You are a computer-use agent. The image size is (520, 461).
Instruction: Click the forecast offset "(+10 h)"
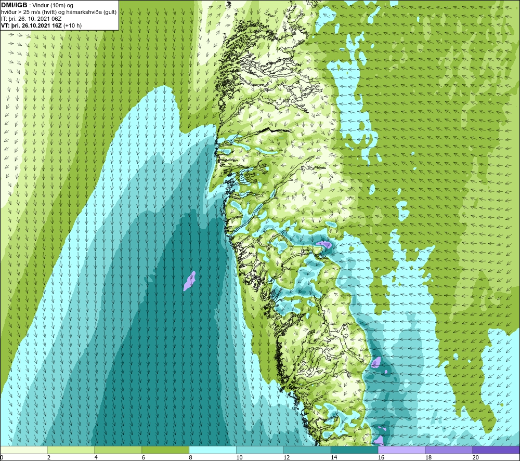(x=73, y=25)
